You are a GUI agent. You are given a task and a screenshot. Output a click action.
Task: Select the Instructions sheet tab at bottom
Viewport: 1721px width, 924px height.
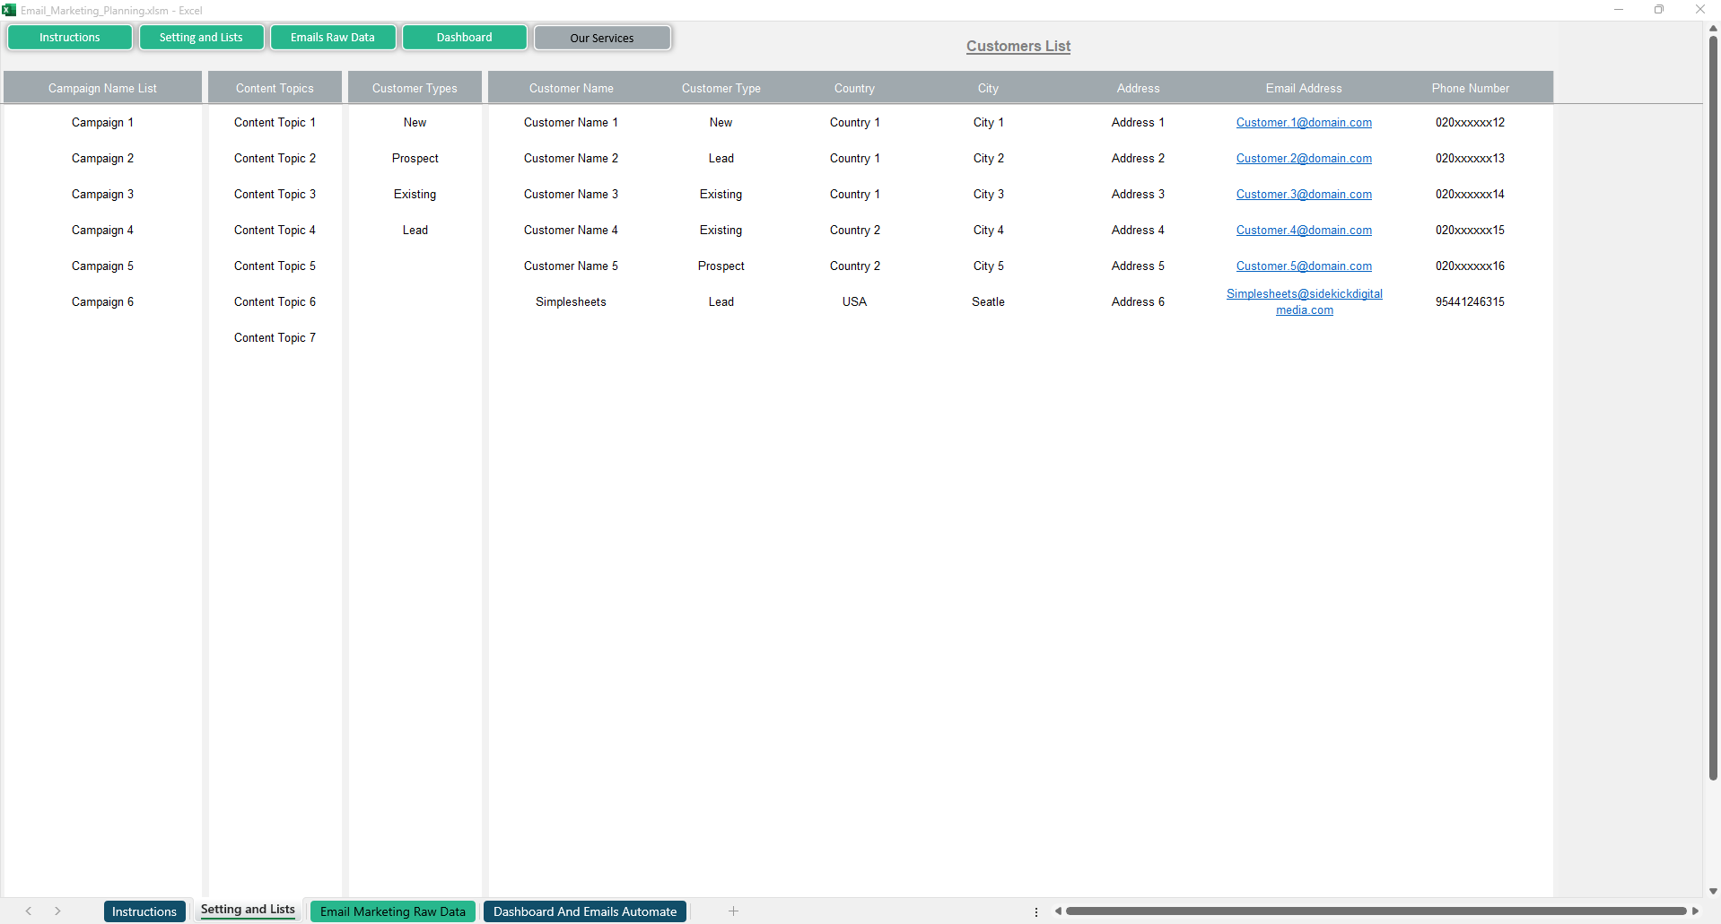tap(144, 911)
